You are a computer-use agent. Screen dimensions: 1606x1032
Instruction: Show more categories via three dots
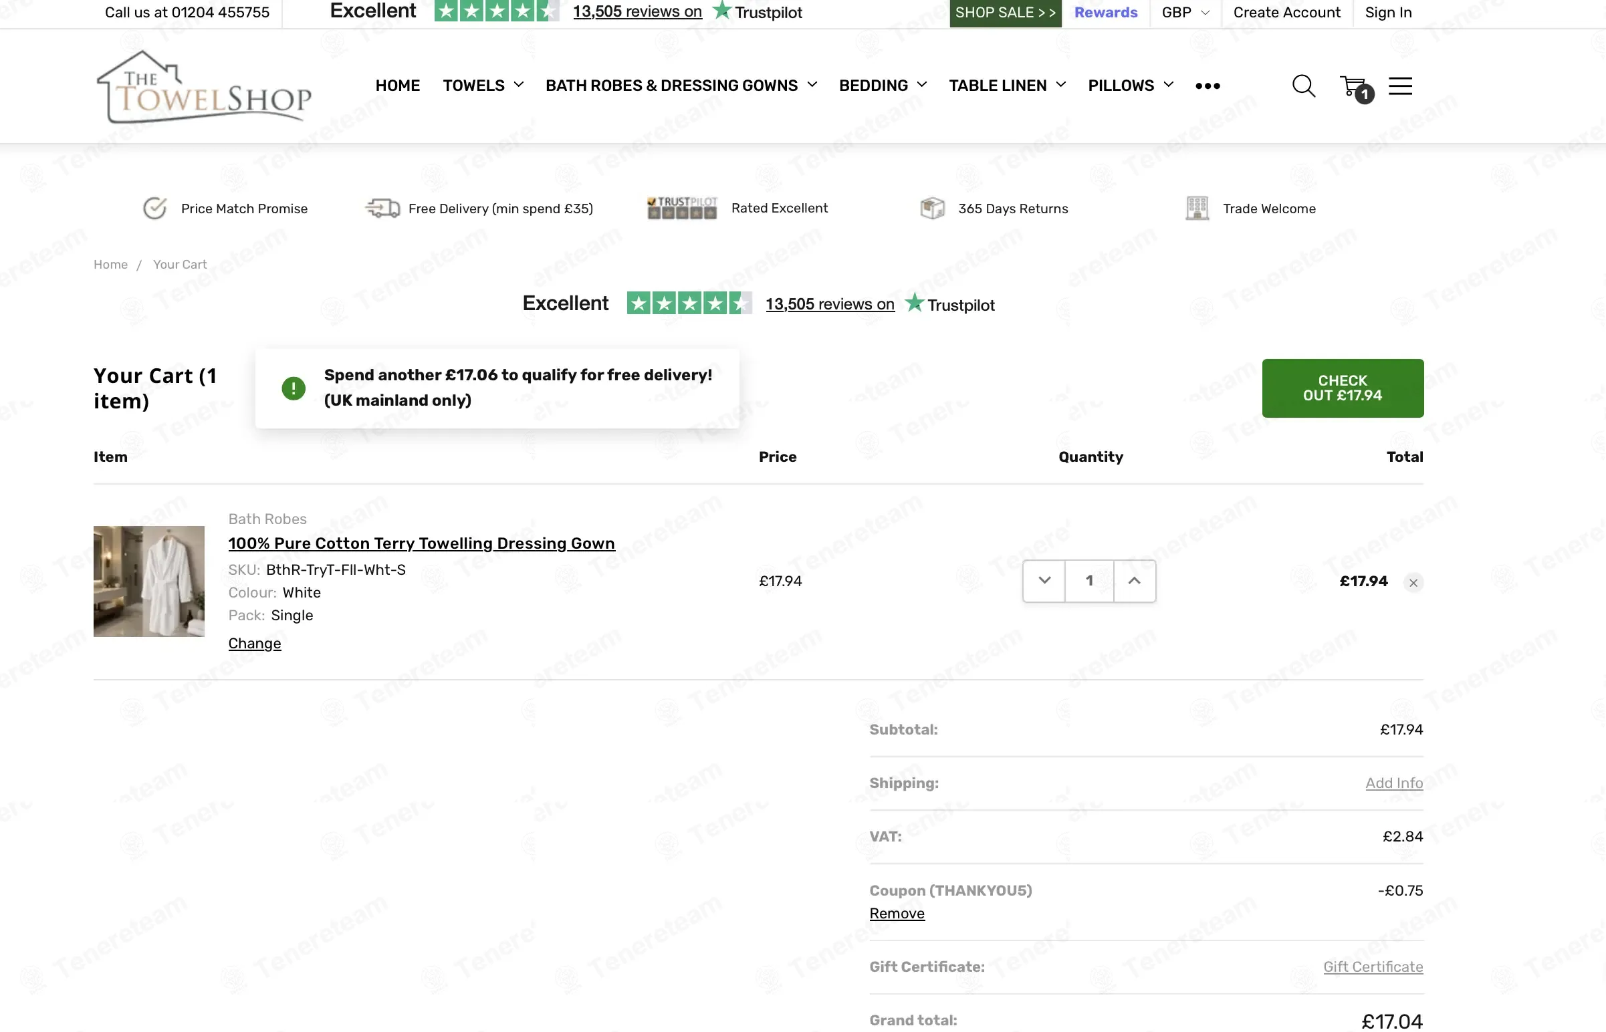click(x=1208, y=86)
